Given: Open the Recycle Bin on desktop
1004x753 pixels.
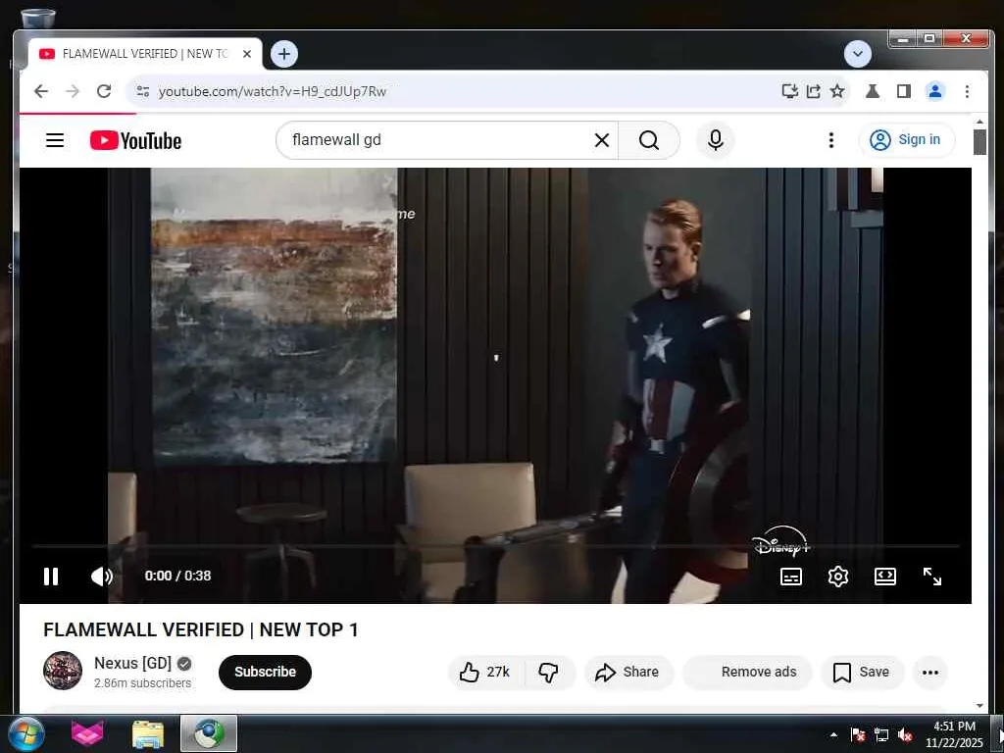Looking at the screenshot, I should [x=38, y=18].
